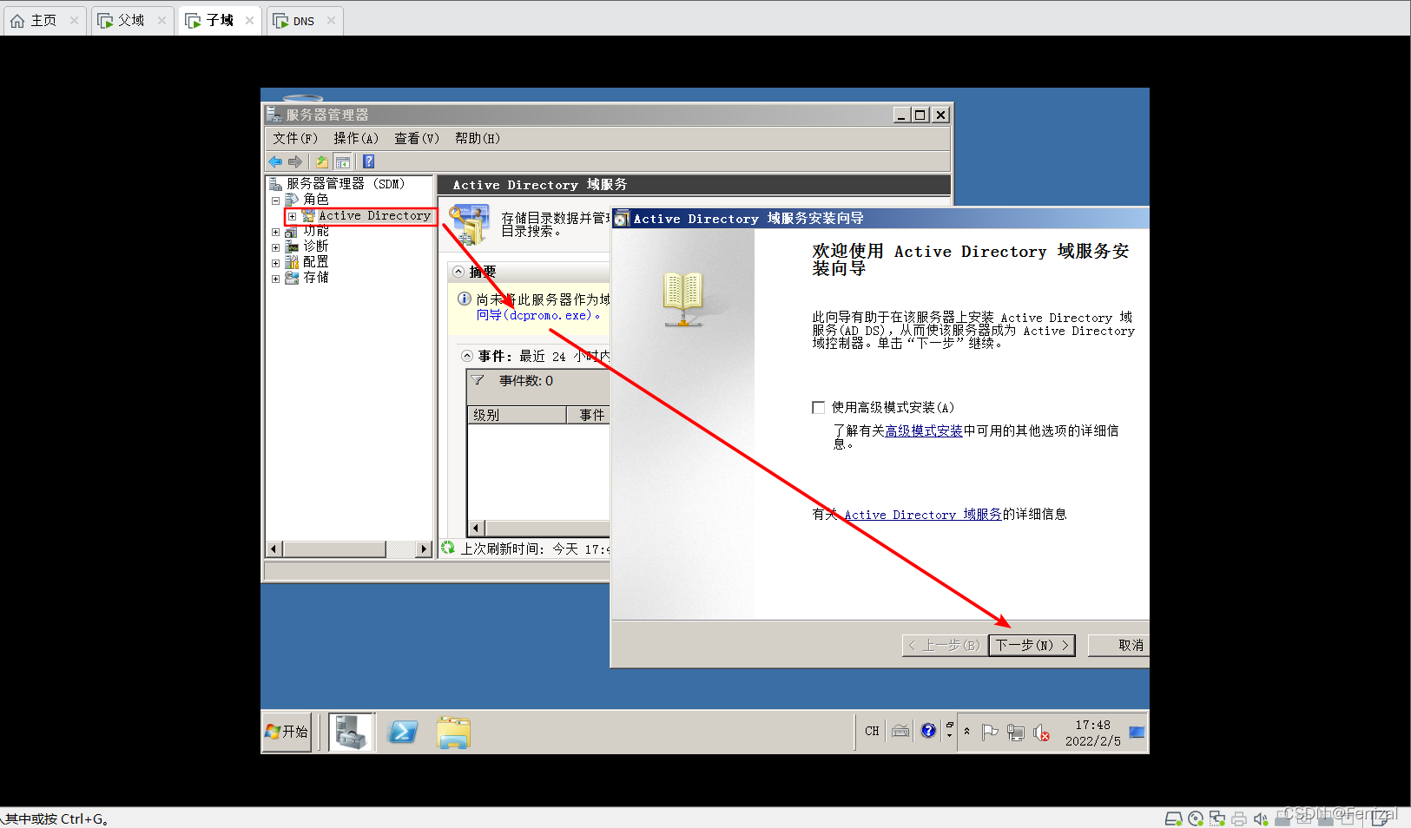The width and height of the screenshot is (1411, 828).
Task: Expand the Active Directory tree node
Action: 293,216
